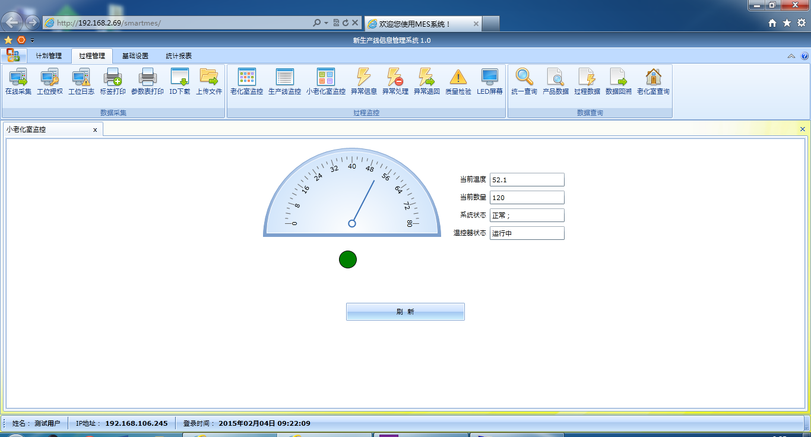Collapse the ribbon using the chevron arrow
811x437 pixels.
(791, 56)
